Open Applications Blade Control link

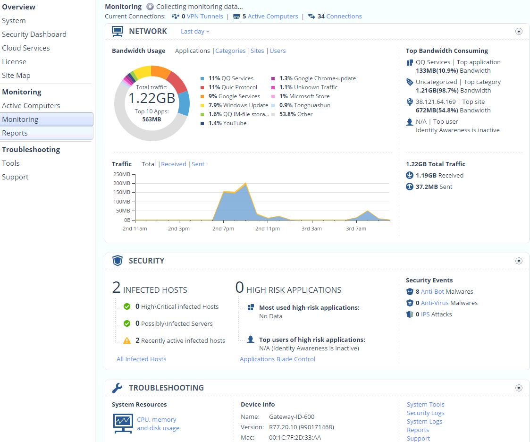(278, 359)
